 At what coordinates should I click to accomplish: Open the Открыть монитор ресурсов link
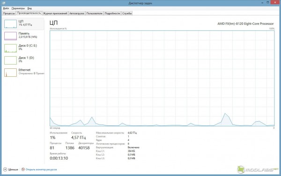[x=41, y=169]
